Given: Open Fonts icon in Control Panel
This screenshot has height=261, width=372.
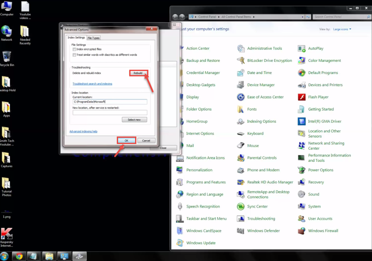Looking at the screenshot, I should 241,109.
